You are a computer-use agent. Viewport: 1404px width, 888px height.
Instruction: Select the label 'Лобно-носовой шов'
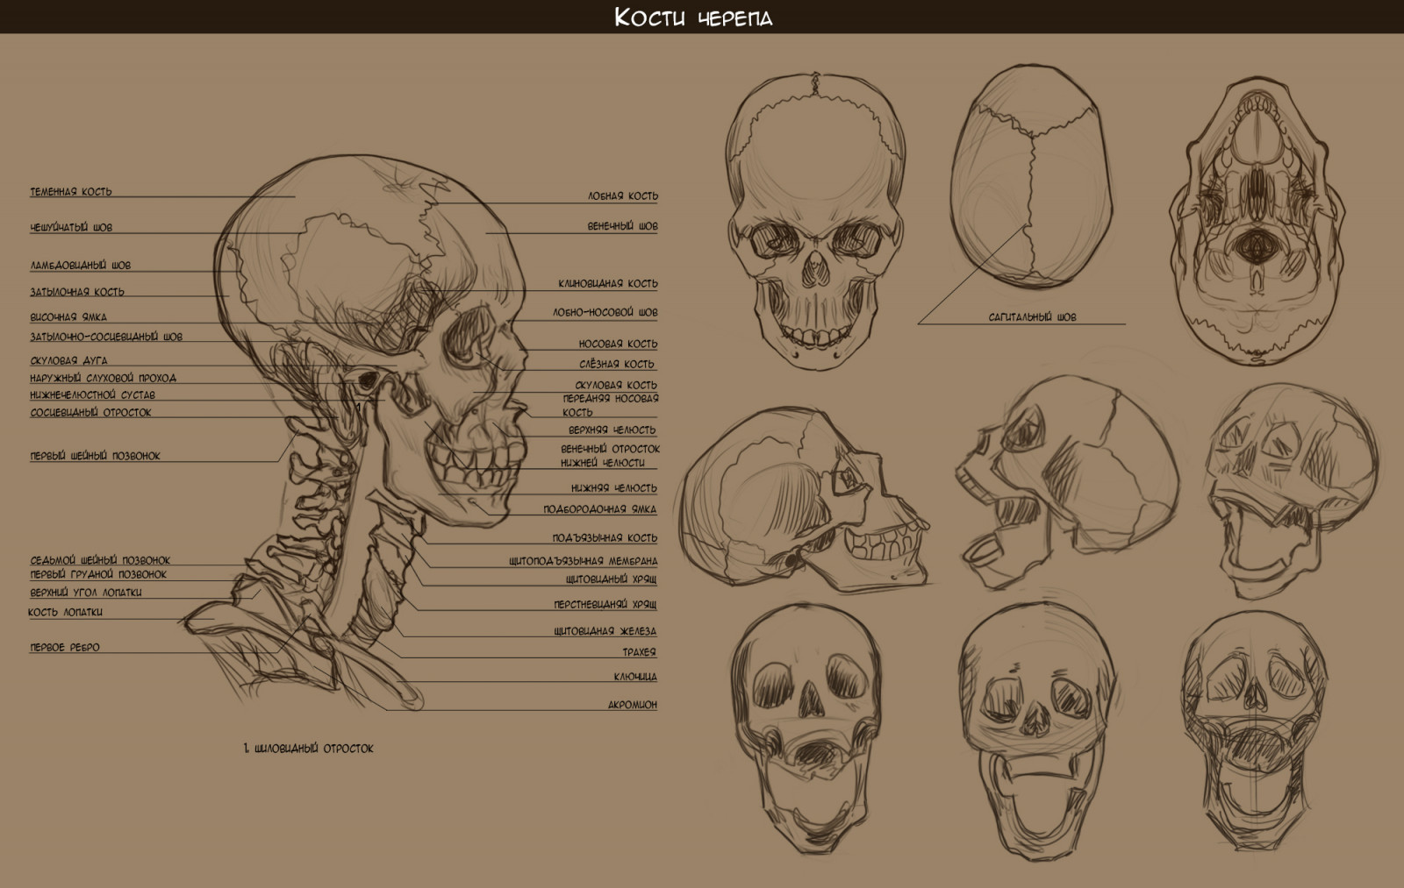pos(605,312)
